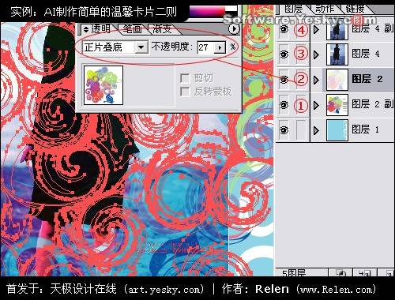The height and width of the screenshot is (300, 395).
Task: Select the layer named 图层 1
Action: (x=365, y=129)
